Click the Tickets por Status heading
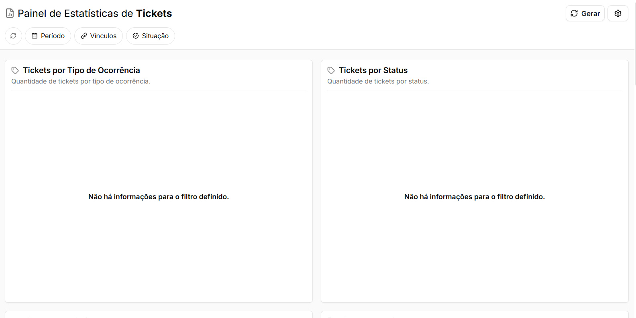Image resolution: width=636 pixels, height=318 pixels. coord(373,70)
